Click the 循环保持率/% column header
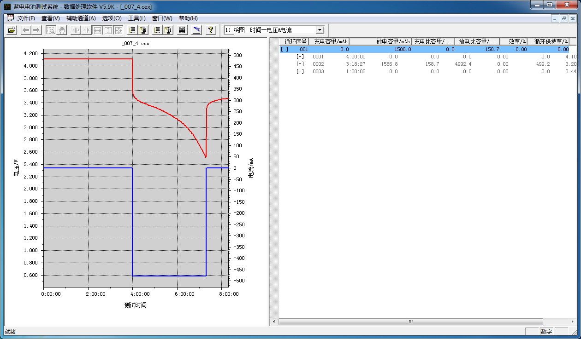This screenshot has height=339, width=581. [x=548, y=41]
